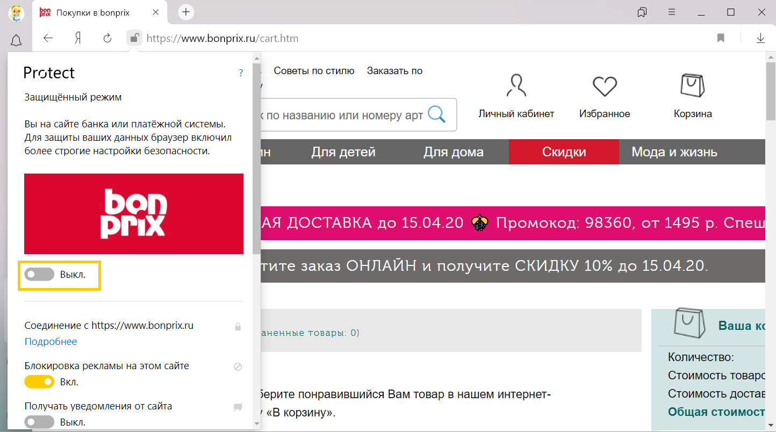Click the Protect help question mark
This screenshot has width=776, height=432.
tap(241, 73)
